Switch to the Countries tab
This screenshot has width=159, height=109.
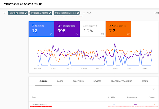pos(78,81)
